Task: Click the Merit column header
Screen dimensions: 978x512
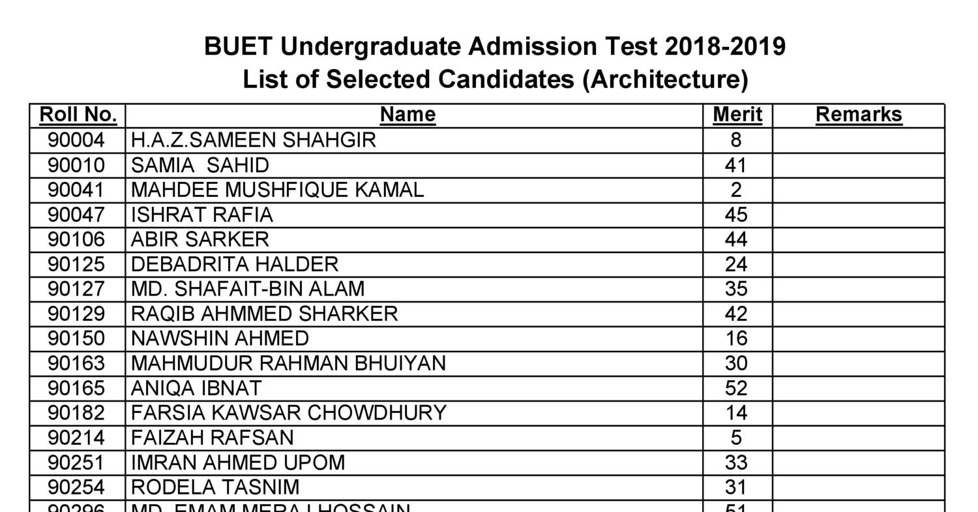Action: tap(737, 115)
